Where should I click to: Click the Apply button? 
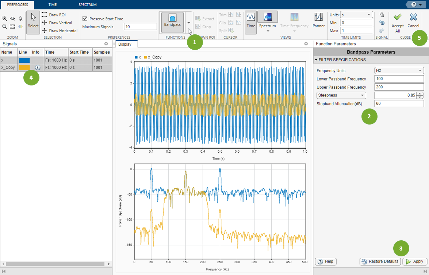(414, 261)
